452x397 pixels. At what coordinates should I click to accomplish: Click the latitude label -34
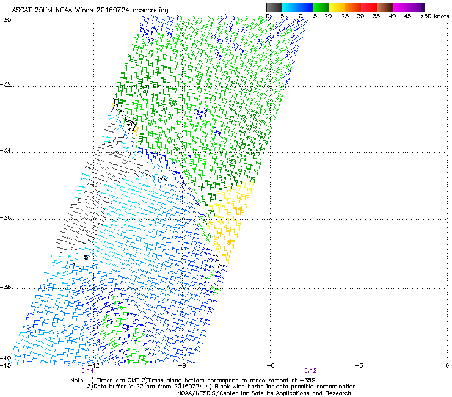tap(5, 150)
